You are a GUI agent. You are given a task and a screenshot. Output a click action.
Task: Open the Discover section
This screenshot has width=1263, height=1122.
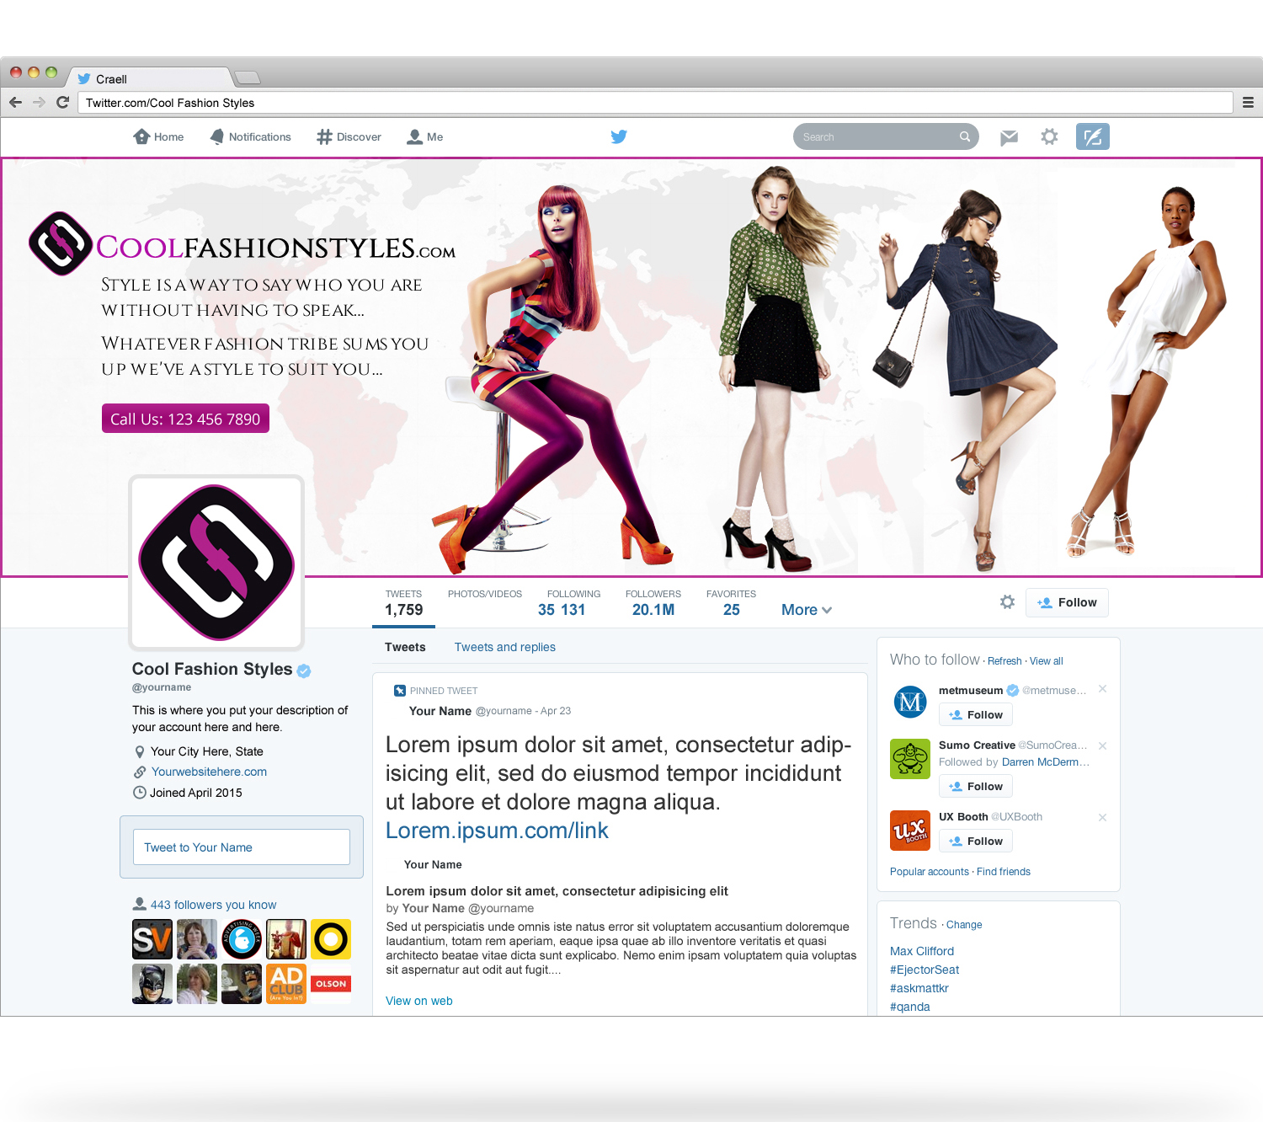pyautogui.click(x=349, y=136)
